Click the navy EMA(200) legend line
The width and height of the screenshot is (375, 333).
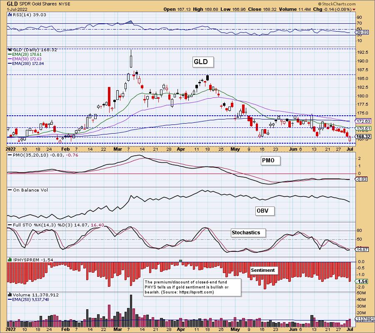(10, 64)
